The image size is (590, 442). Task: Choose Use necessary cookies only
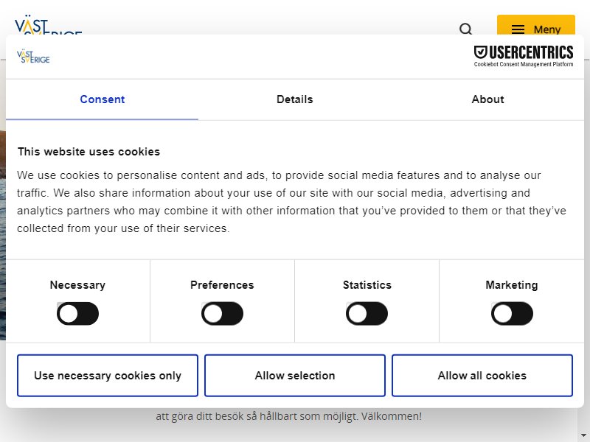point(108,376)
